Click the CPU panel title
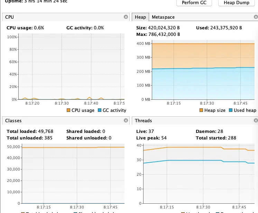Viewport: 258px width, 213px height. coord(9,17)
